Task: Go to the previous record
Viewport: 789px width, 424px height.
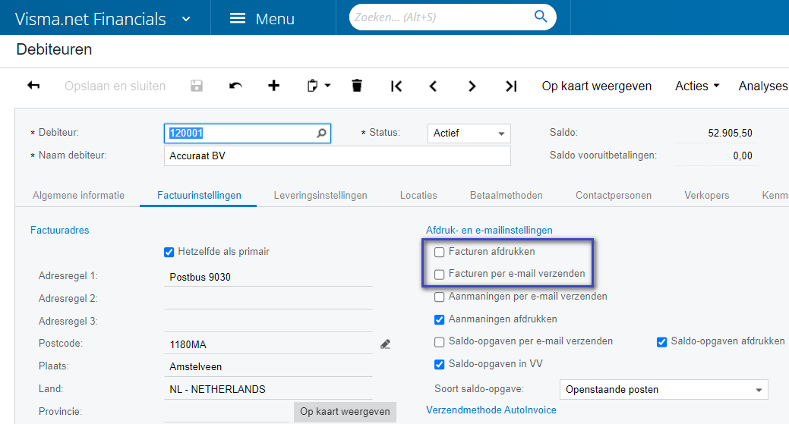Action: click(x=434, y=86)
